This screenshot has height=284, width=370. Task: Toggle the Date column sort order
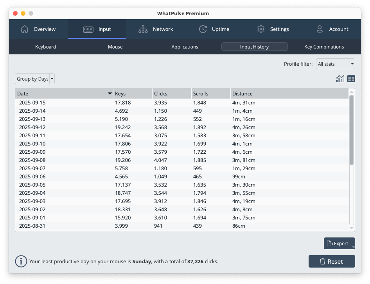[64, 93]
